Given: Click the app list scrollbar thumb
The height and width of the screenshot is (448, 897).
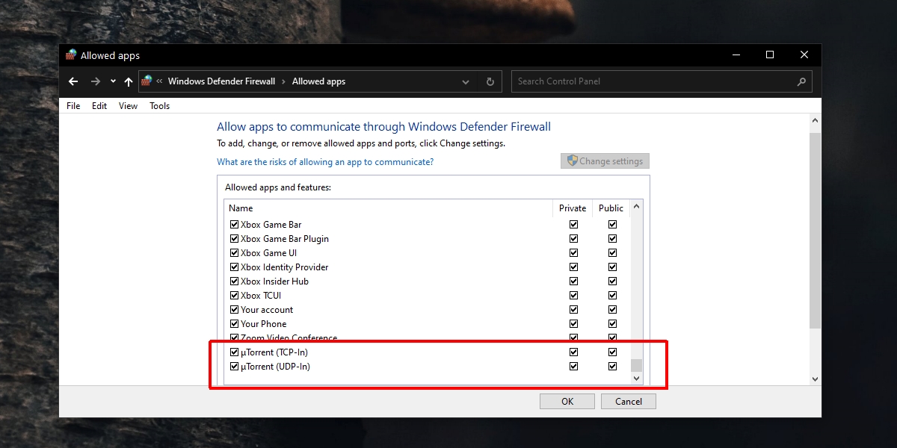Looking at the screenshot, I should pos(637,365).
